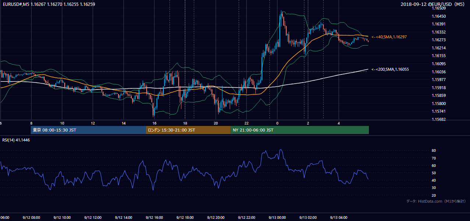
Task: Click the RSI 40 level label
Action: 434,180
